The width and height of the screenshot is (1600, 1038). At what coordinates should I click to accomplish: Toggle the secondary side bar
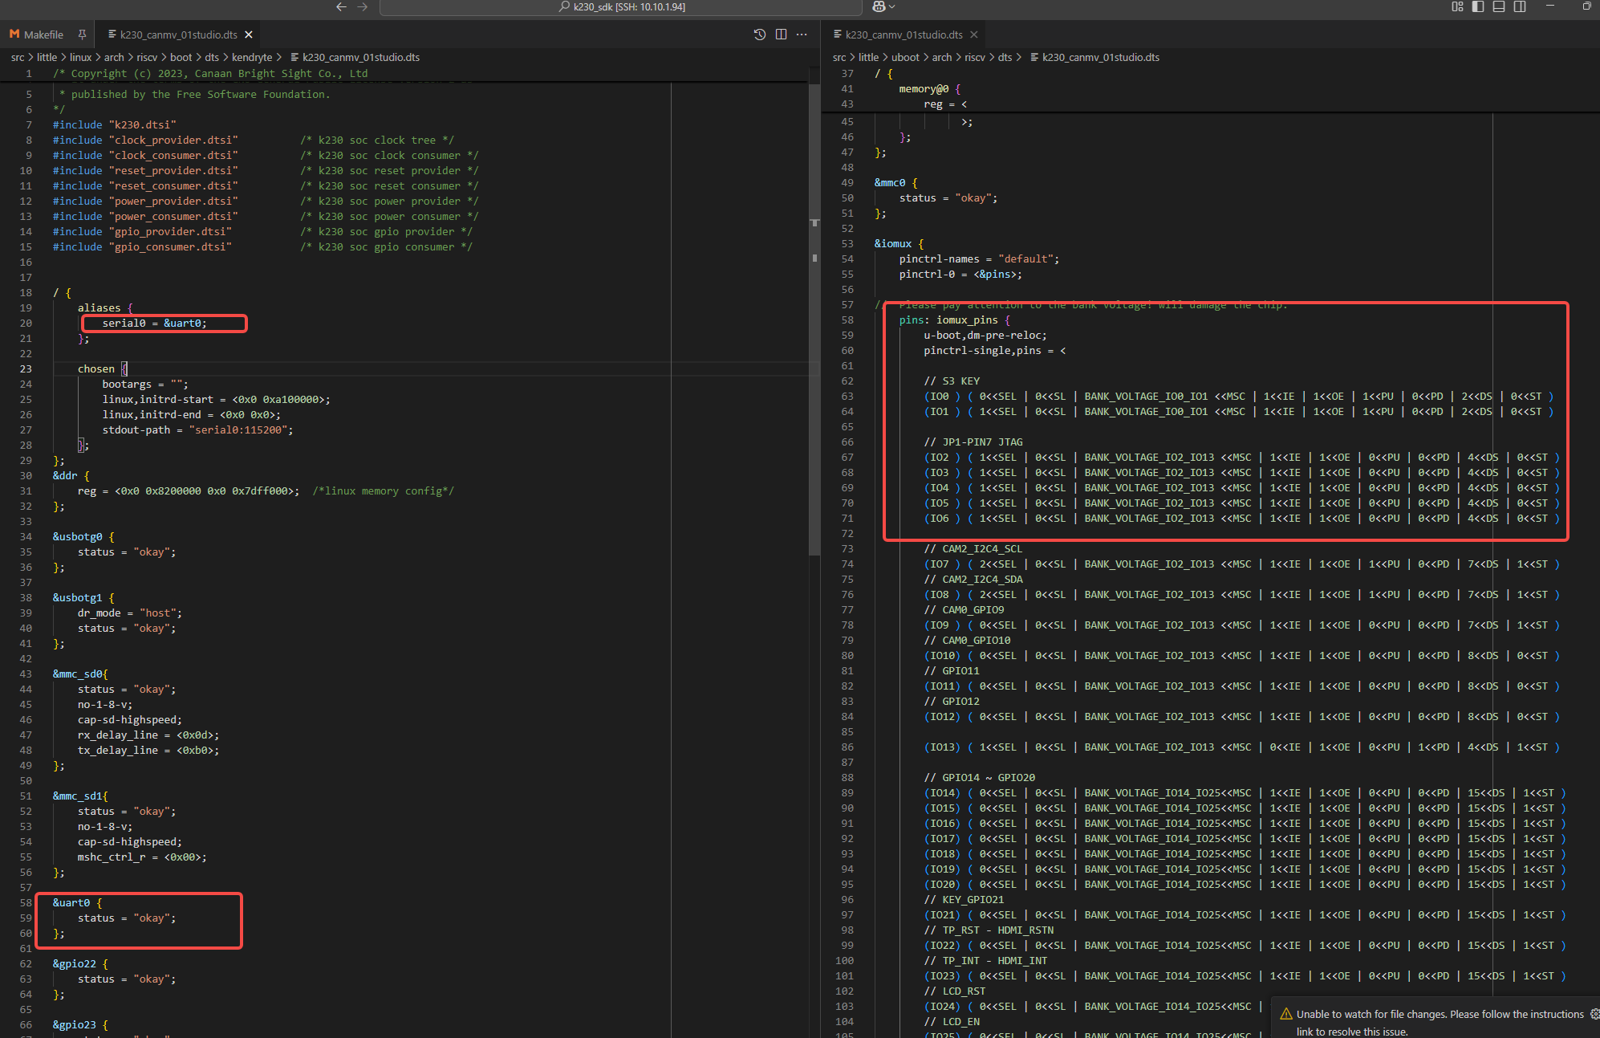pyautogui.click(x=1520, y=6)
